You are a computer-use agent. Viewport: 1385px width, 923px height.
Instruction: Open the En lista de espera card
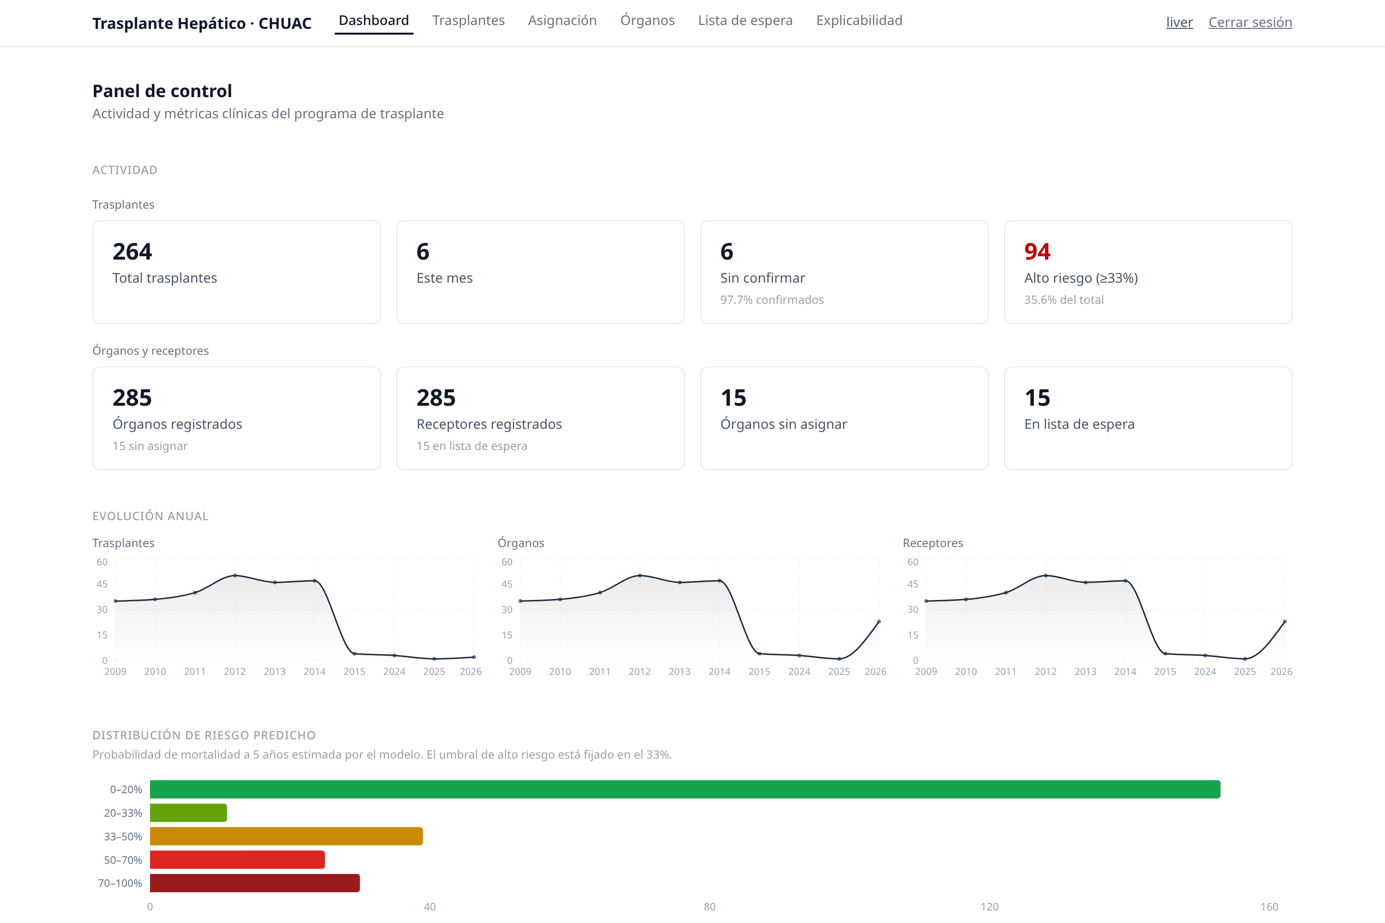(x=1148, y=418)
